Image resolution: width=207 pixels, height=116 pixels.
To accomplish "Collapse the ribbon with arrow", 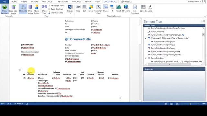I will tap(205, 16).
